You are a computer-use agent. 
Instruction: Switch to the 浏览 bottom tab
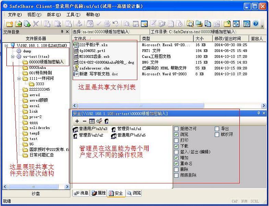(134, 193)
